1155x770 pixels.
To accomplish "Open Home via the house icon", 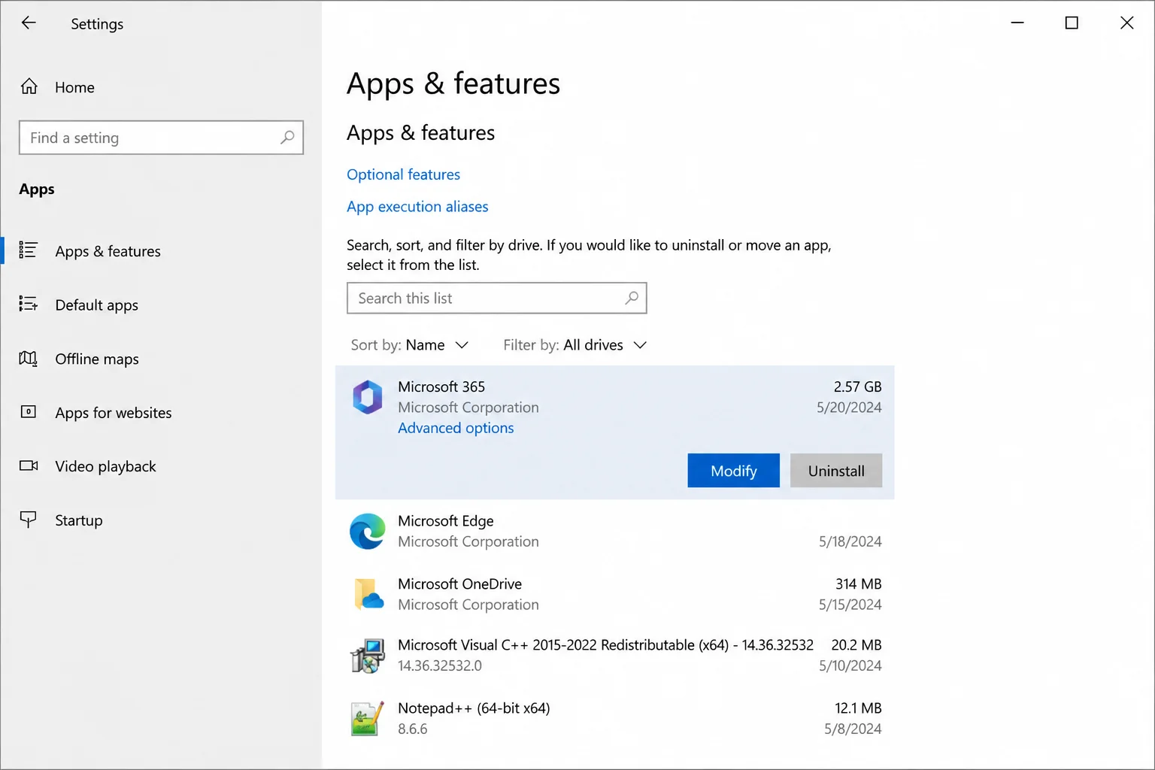I will (x=29, y=86).
